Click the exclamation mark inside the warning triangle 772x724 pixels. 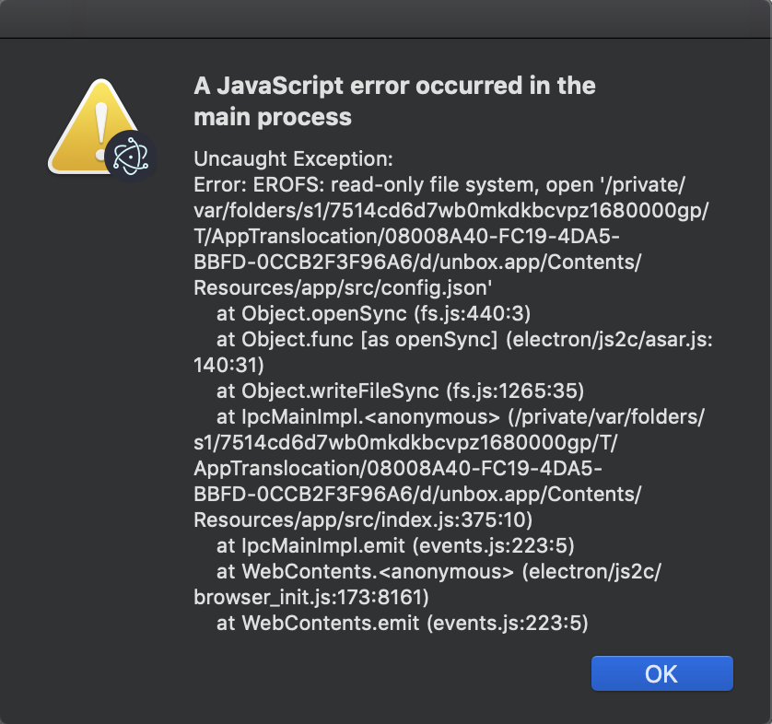coord(99,122)
